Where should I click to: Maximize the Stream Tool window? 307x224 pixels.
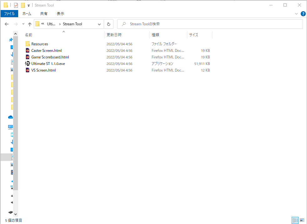[x=285, y=5]
